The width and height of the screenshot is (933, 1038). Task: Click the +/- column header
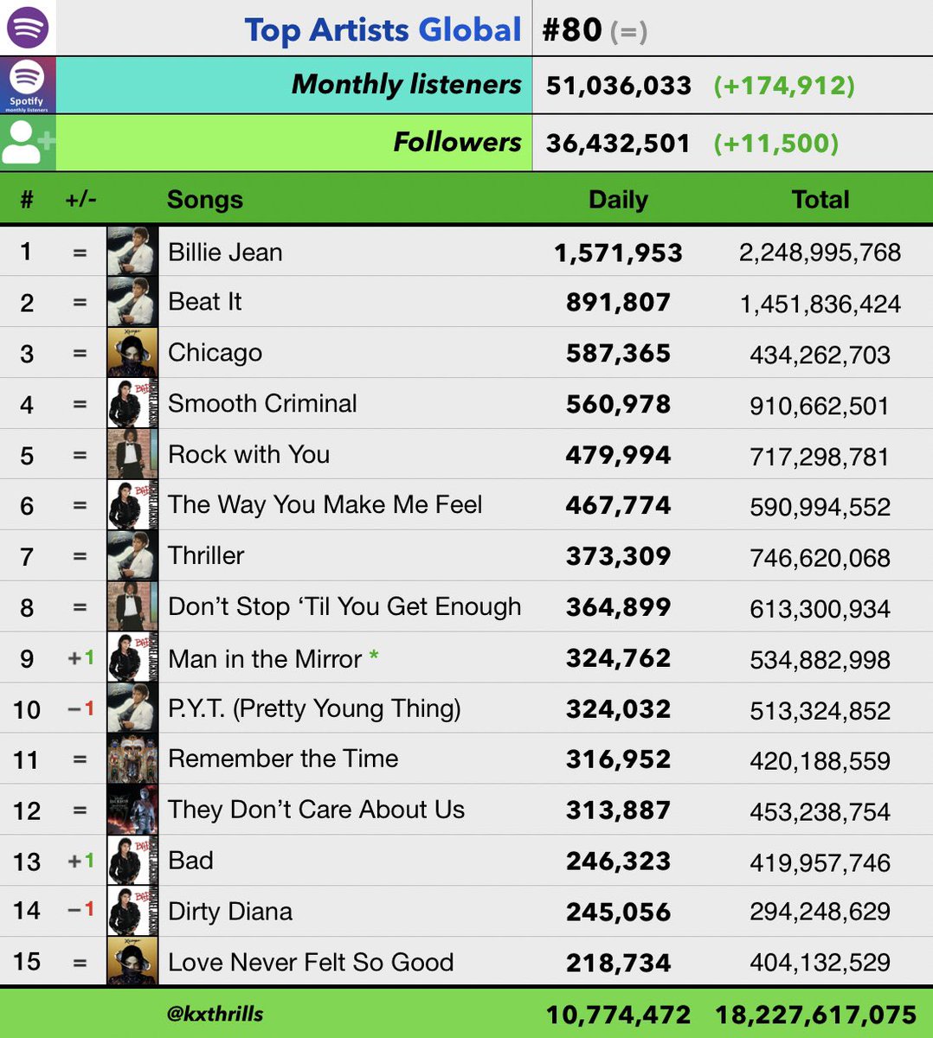[80, 200]
